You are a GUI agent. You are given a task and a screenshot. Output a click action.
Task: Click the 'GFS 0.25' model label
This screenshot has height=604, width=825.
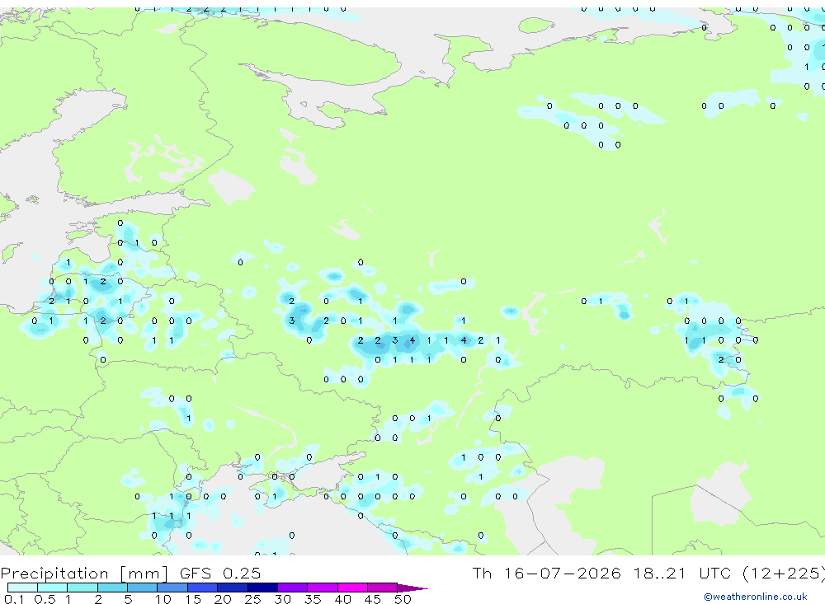(x=220, y=573)
